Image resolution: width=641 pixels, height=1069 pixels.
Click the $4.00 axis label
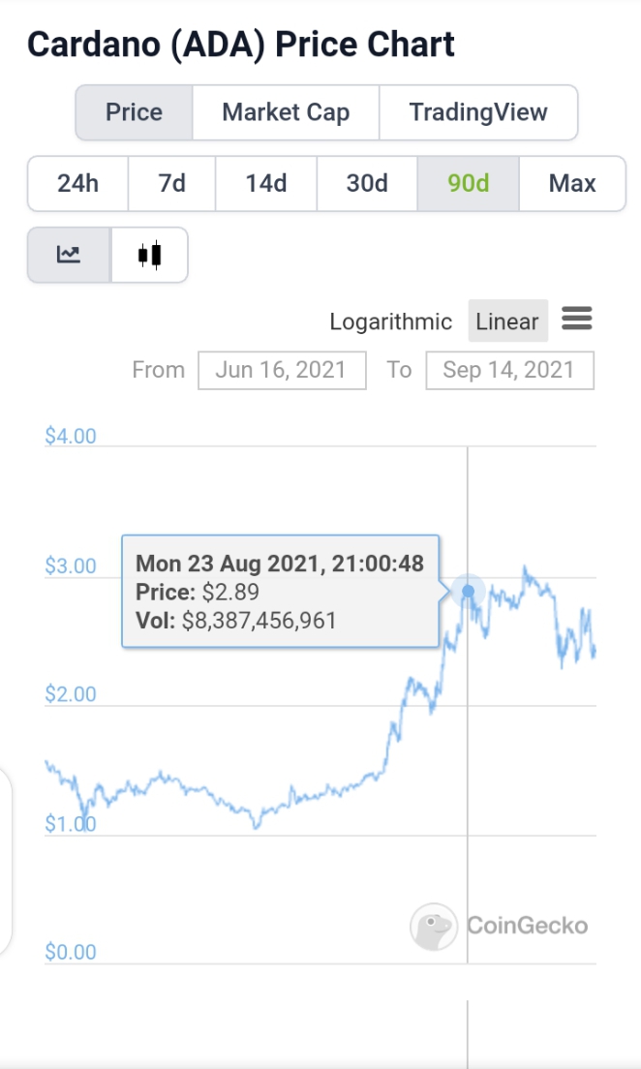tap(71, 436)
